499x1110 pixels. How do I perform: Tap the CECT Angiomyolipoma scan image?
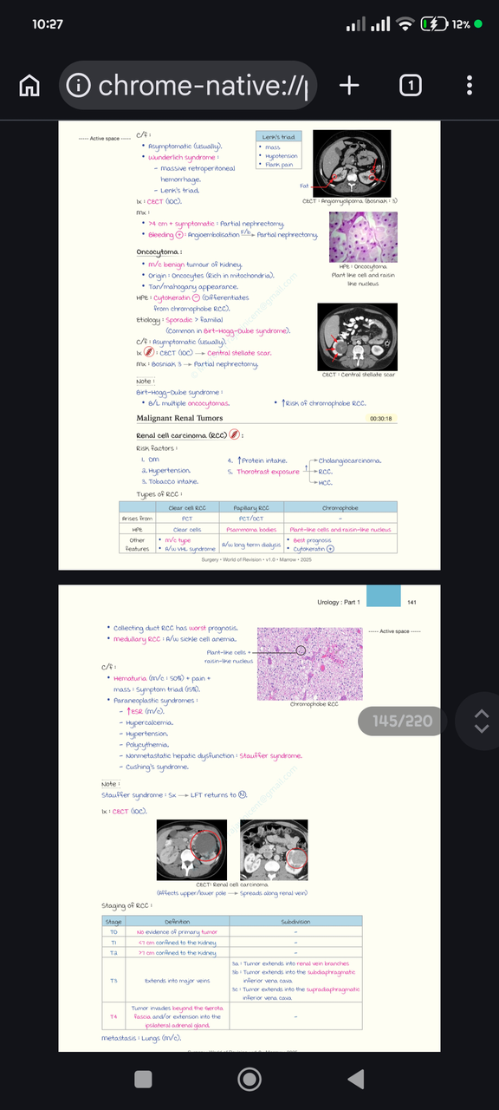(x=351, y=163)
